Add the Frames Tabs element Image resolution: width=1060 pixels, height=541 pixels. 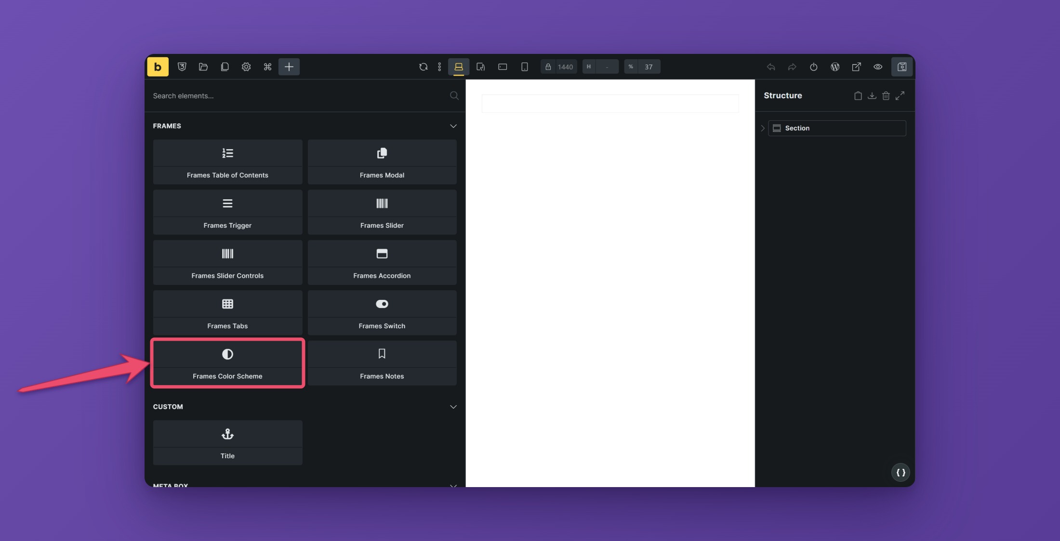pyautogui.click(x=227, y=313)
